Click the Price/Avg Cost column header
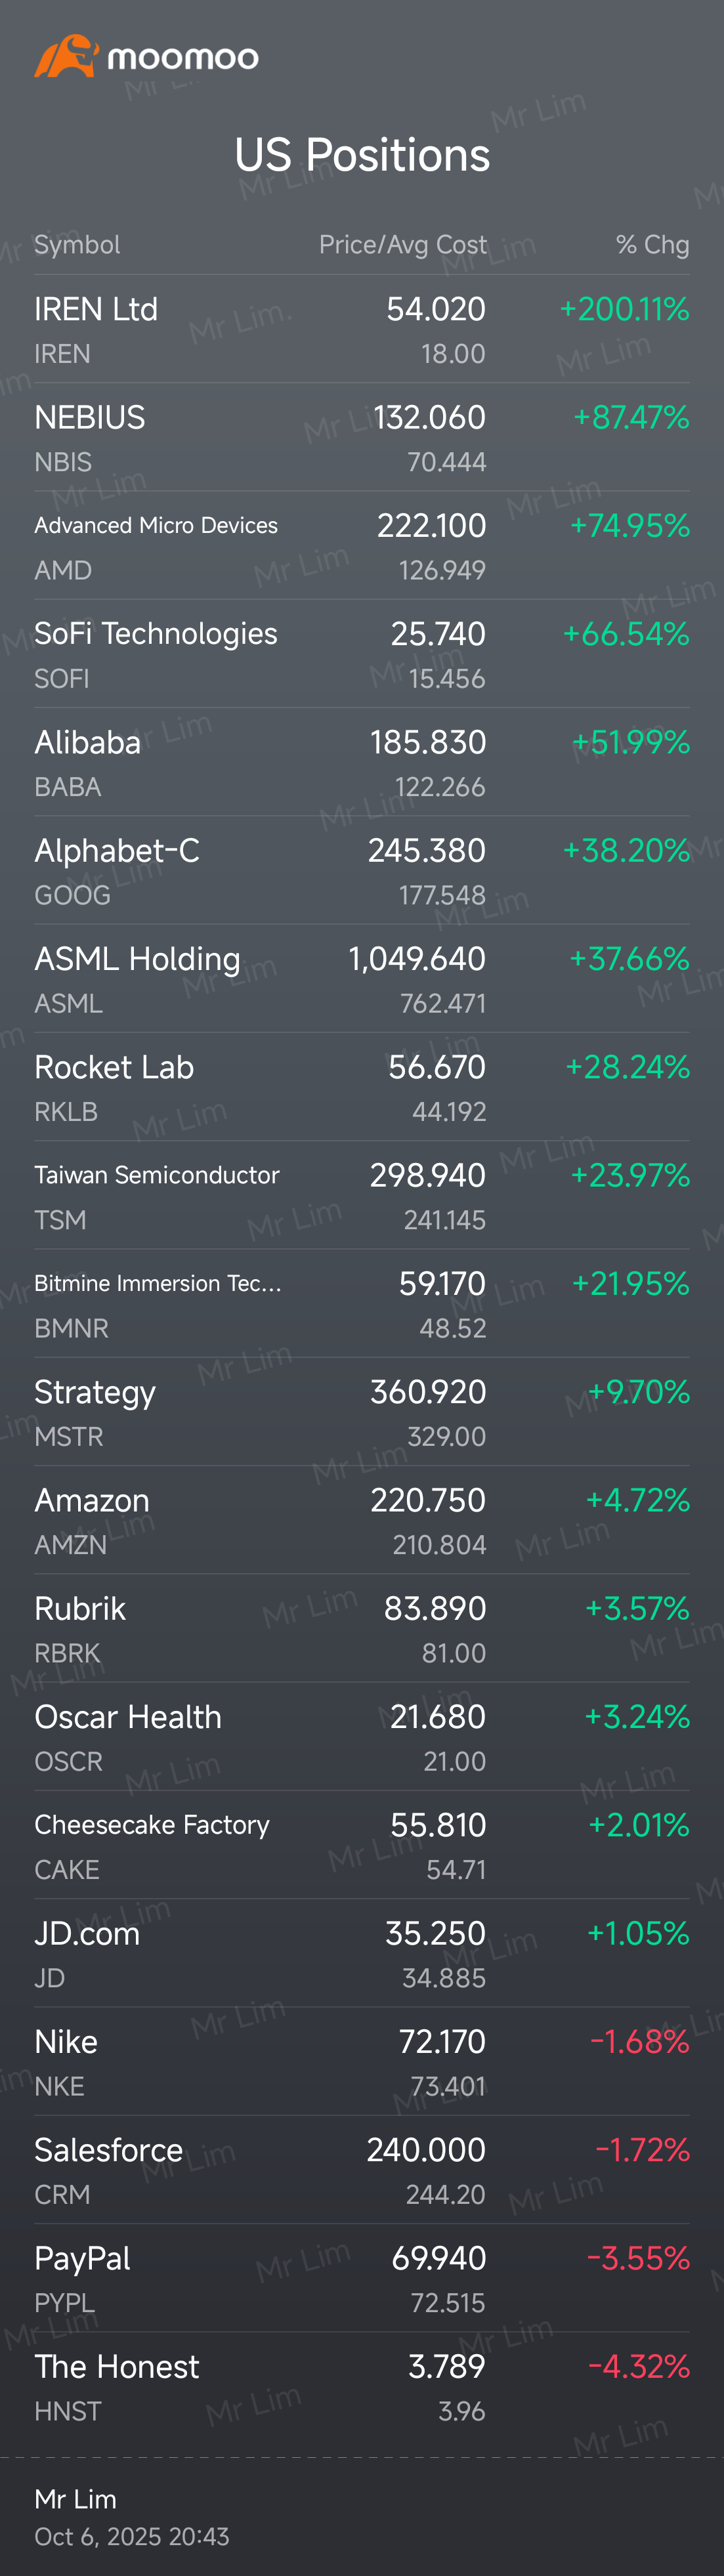This screenshot has height=2576, width=724. click(402, 245)
